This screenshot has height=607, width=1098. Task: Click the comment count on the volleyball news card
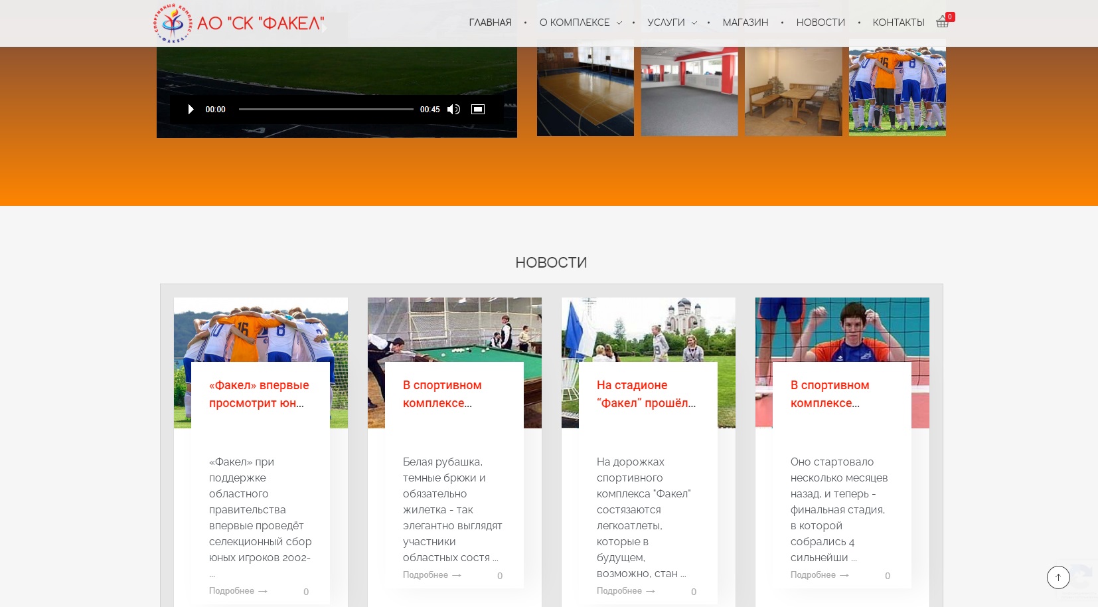[x=888, y=576]
